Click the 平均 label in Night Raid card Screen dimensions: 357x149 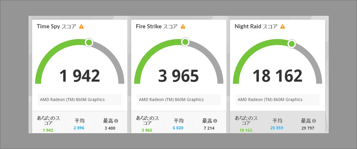[x=278, y=121]
